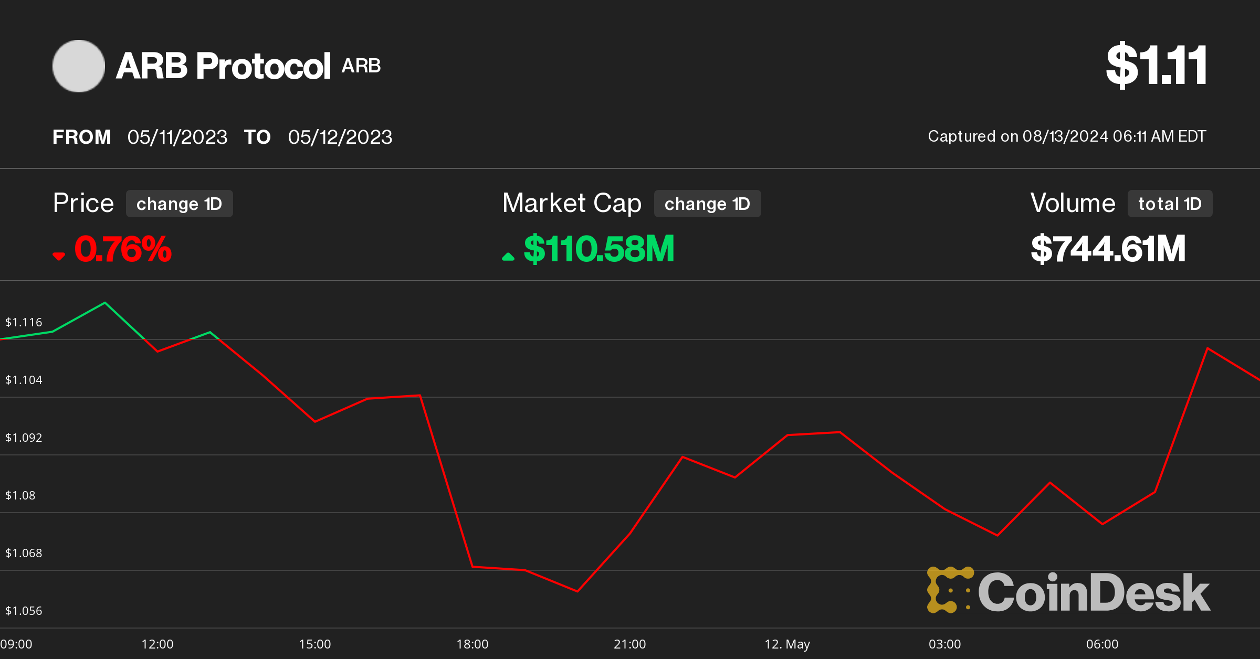The height and width of the screenshot is (659, 1260).
Task: Click the "21:00" x-axis label
Action: click(x=630, y=644)
